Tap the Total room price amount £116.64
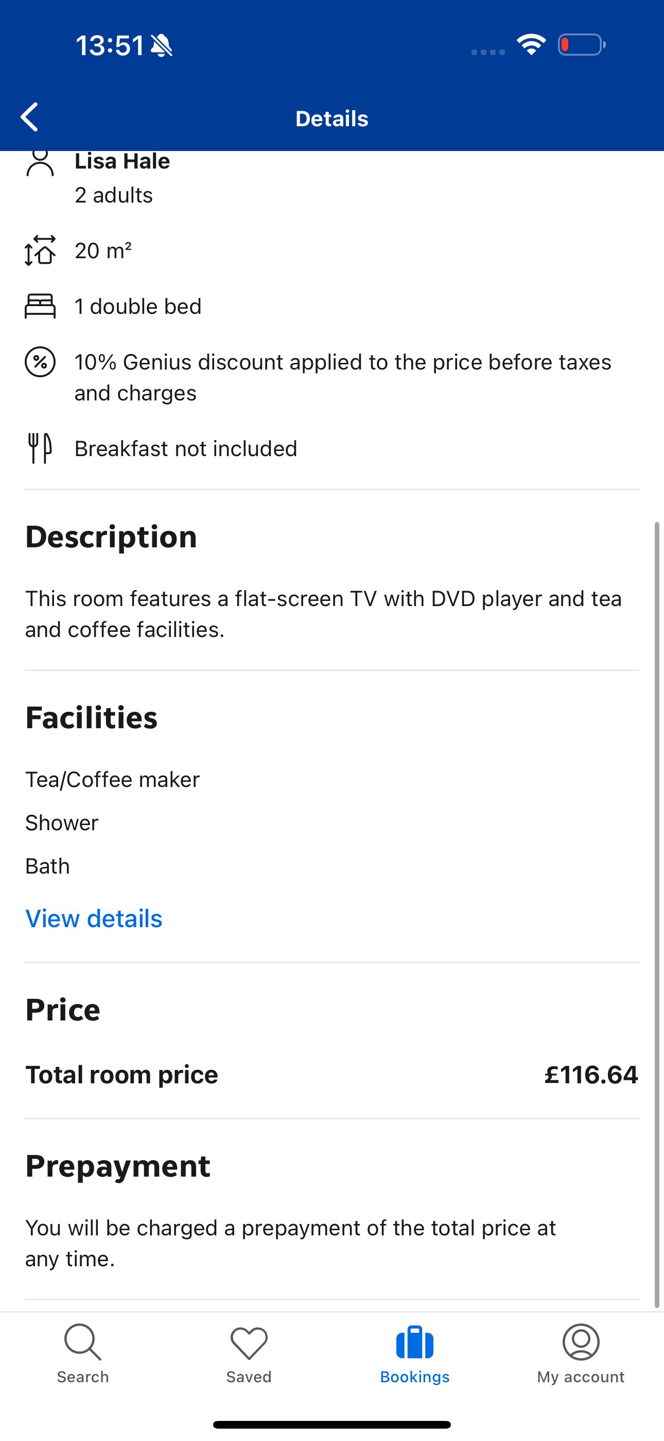 [591, 1075]
